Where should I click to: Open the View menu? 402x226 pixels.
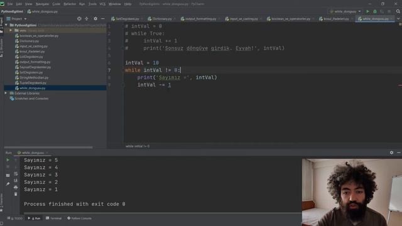coord(28,4)
